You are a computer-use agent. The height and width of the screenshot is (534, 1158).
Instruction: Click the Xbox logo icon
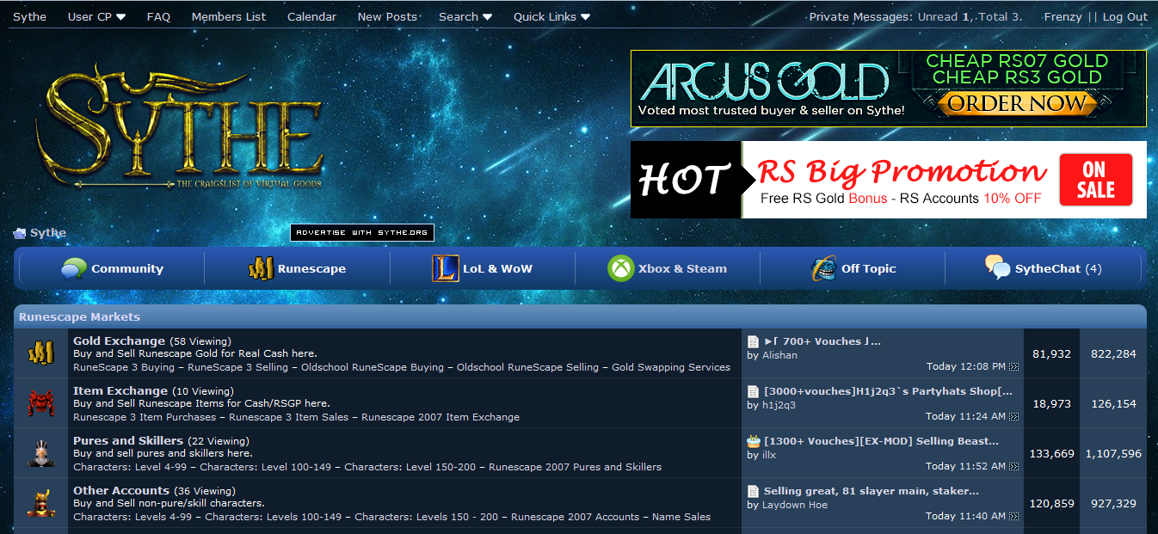[620, 268]
